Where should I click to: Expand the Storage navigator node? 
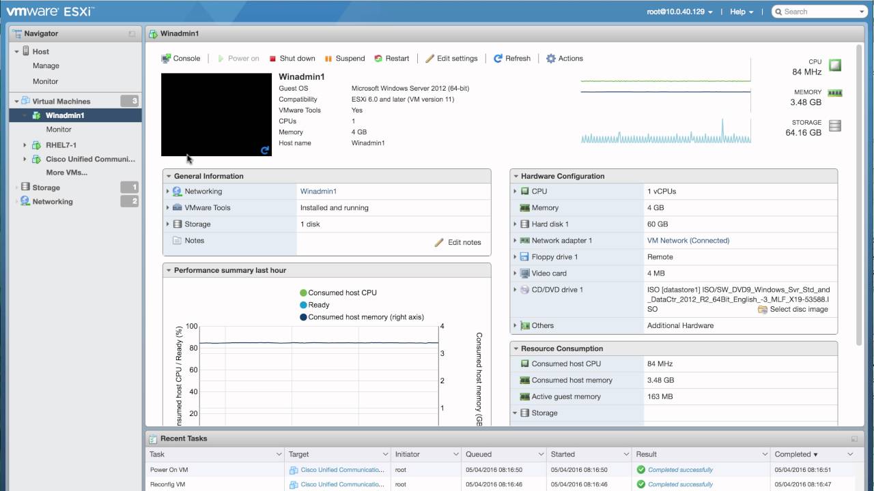17,188
